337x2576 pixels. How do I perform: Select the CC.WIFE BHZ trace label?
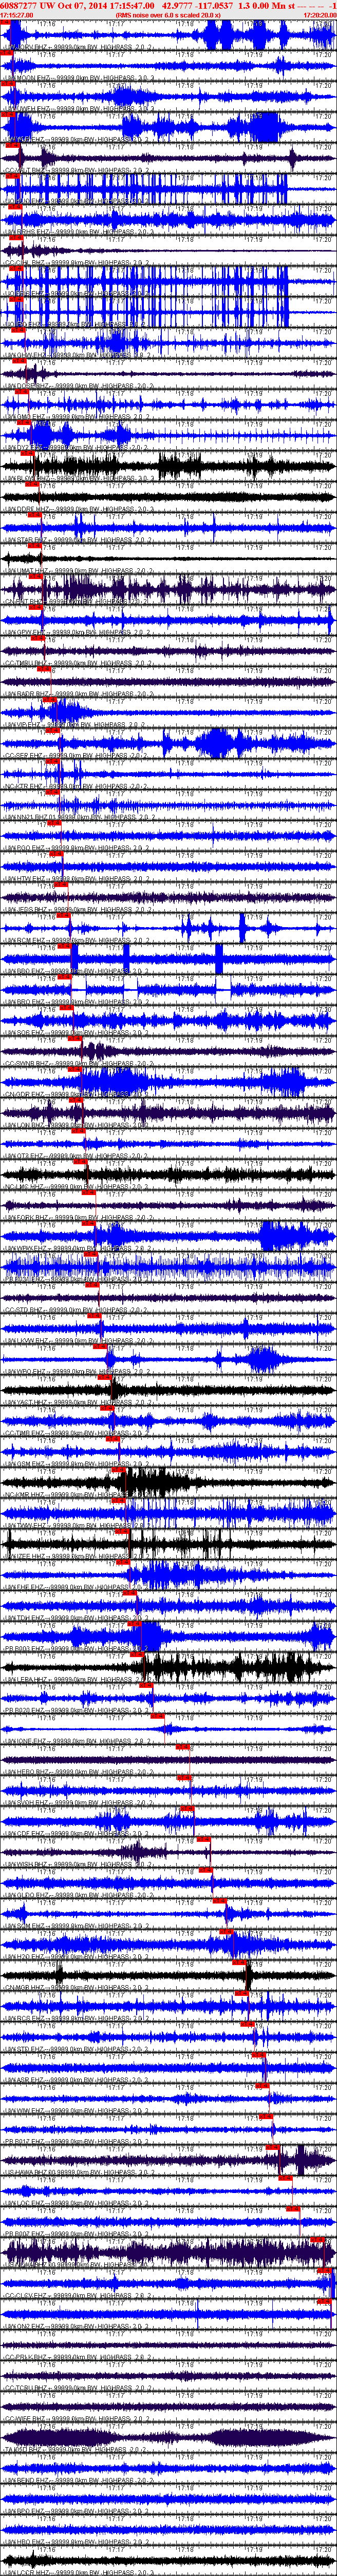[x=78, y=2419]
